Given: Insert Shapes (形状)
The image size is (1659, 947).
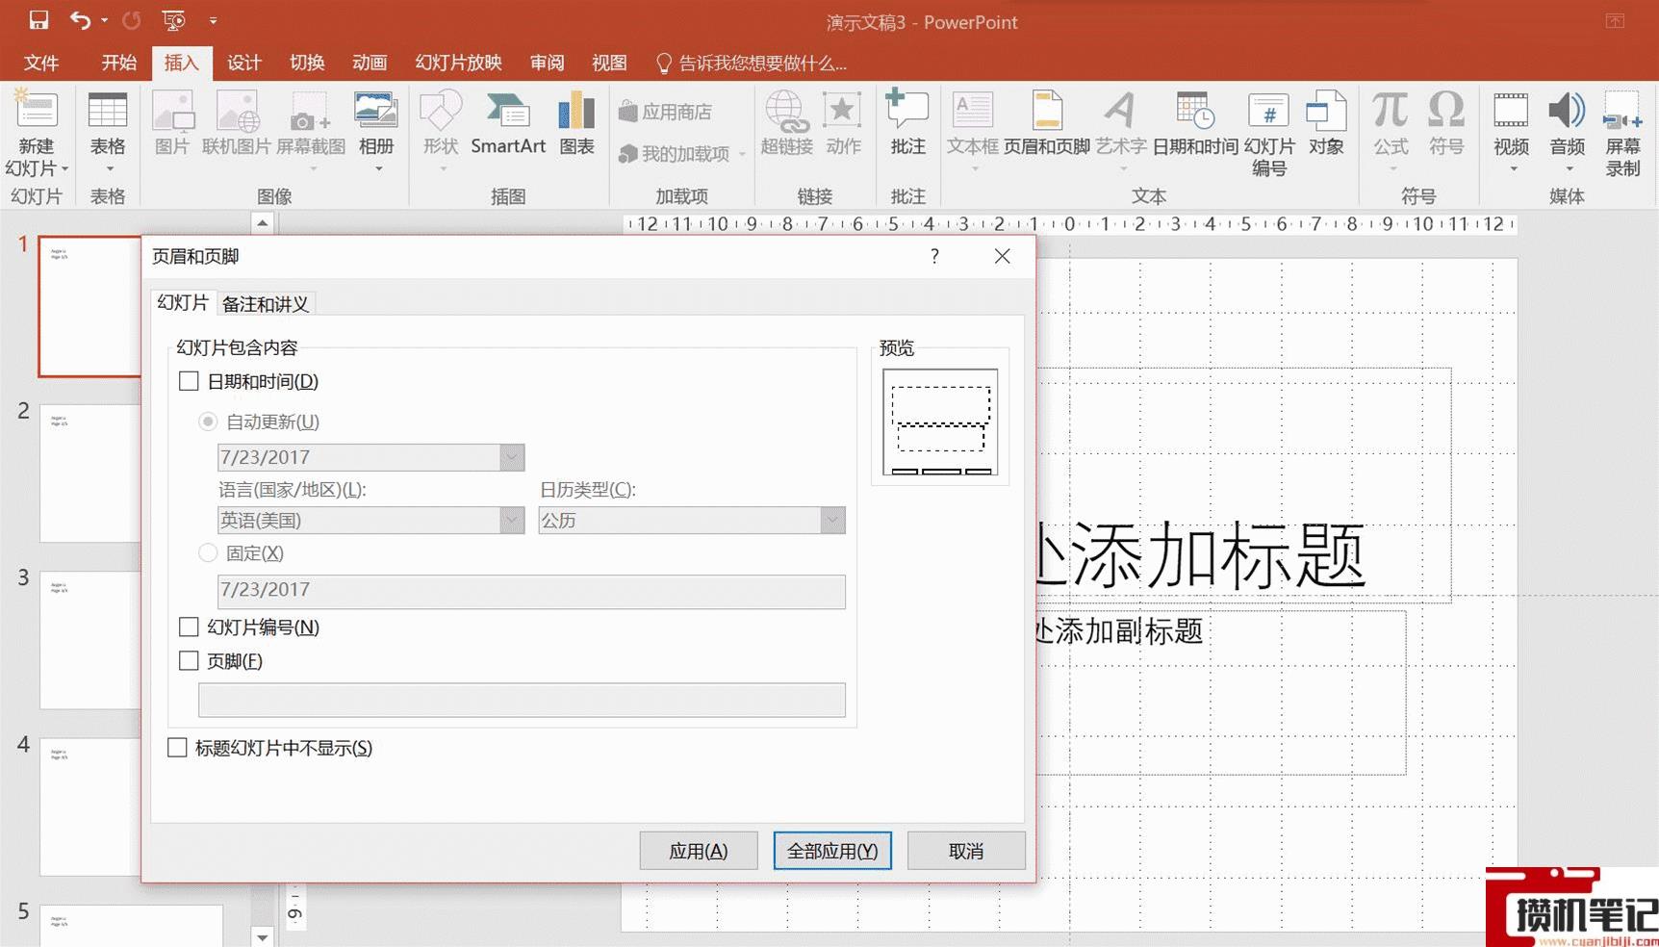Looking at the screenshot, I should [x=441, y=133].
